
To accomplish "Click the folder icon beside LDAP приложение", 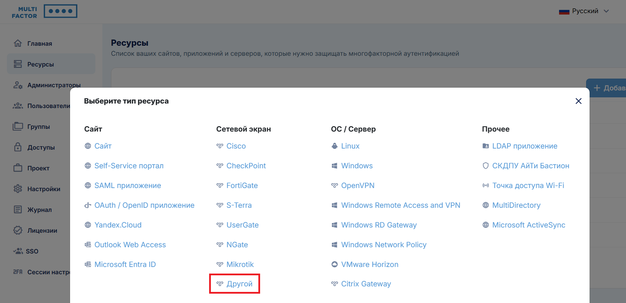I will pyautogui.click(x=486, y=146).
